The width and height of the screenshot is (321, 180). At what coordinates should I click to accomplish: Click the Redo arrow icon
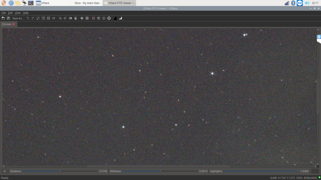coord(33,18)
